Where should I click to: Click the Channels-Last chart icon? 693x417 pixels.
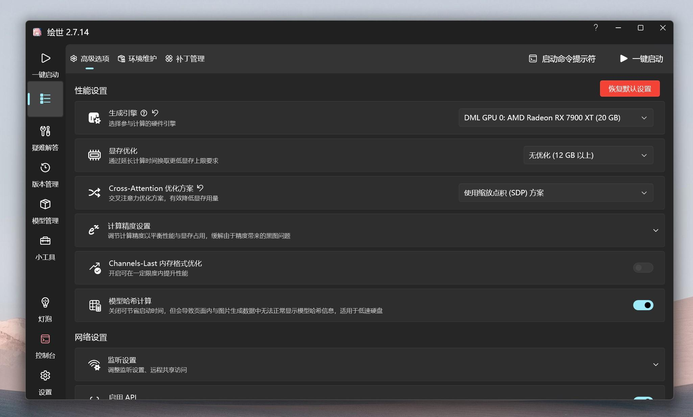pyautogui.click(x=95, y=268)
